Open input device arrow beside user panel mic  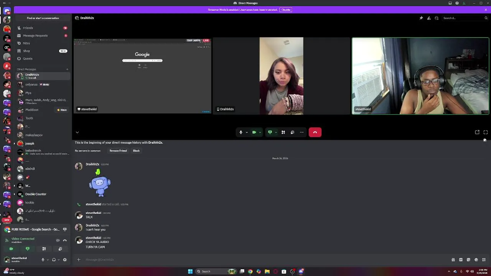click(48, 260)
